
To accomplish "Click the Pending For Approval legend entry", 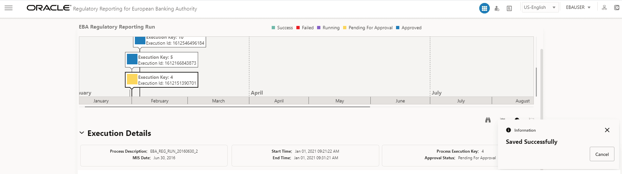I will [x=368, y=28].
